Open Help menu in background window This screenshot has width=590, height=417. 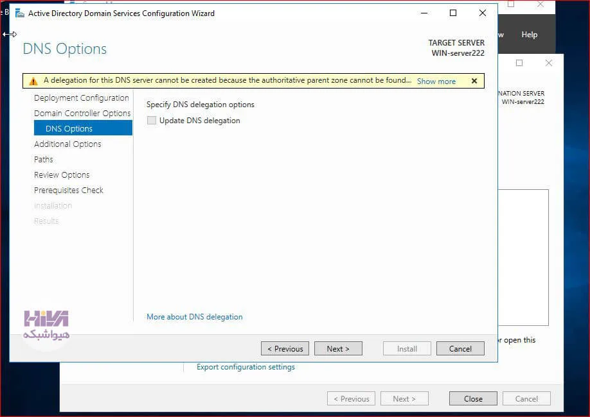pyautogui.click(x=529, y=35)
